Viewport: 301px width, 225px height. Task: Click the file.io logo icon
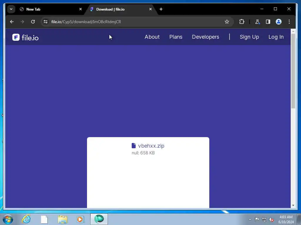pos(16,37)
